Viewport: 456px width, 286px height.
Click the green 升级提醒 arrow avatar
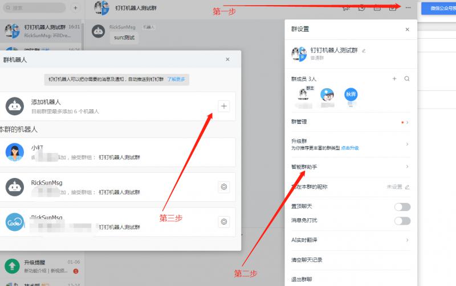tap(12, 266)
